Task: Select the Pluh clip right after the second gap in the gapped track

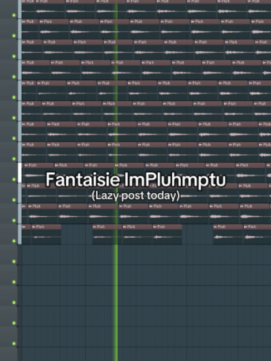Action: tap(228, 234)
